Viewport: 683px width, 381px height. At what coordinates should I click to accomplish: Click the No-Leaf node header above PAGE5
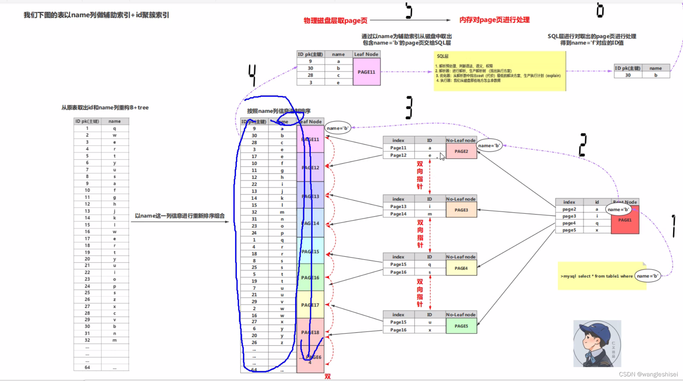pyautogui.click(x=461, y=315)
